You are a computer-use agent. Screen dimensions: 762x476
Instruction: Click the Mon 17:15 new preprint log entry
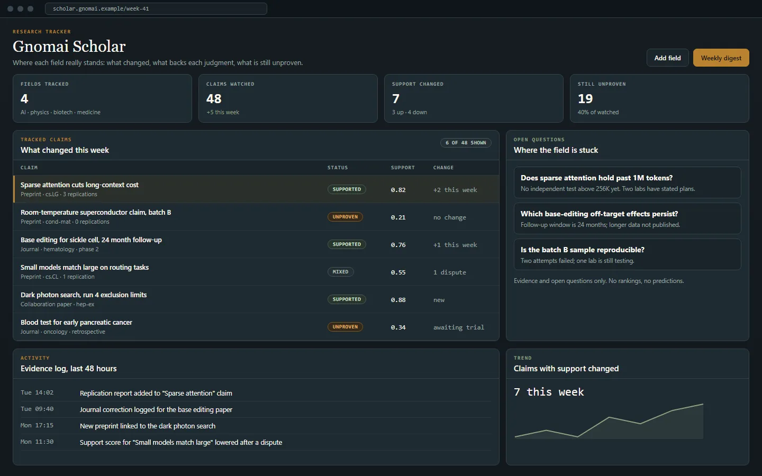point(256,426)
